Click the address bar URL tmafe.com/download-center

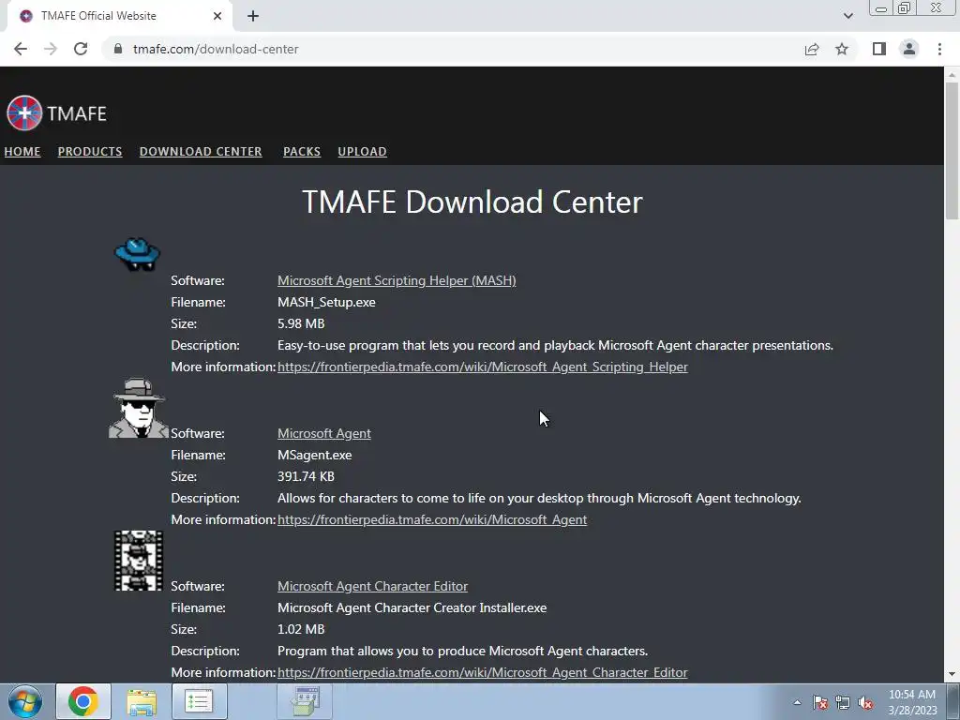[216, 49]
